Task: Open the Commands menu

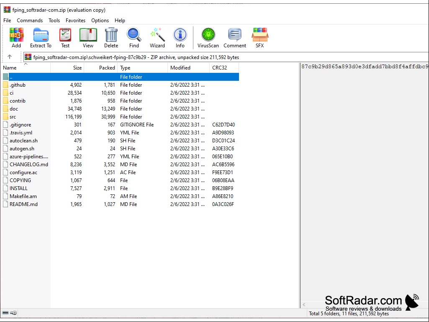Action: [x=30, y=21]
